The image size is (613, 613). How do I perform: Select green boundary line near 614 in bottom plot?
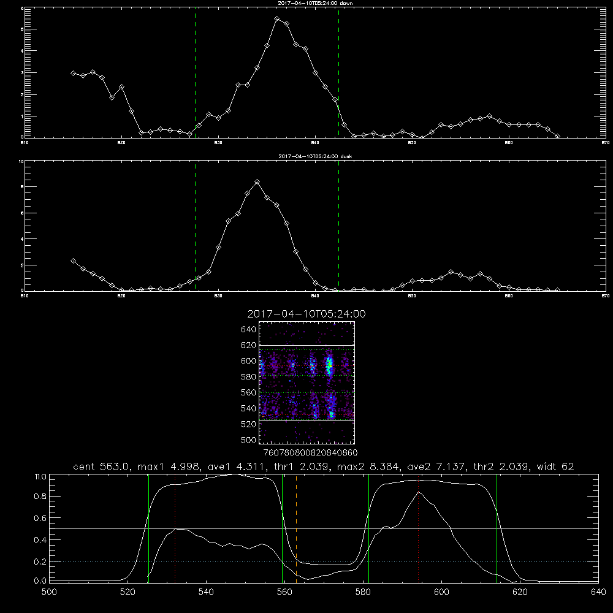(x=497, y=528)
